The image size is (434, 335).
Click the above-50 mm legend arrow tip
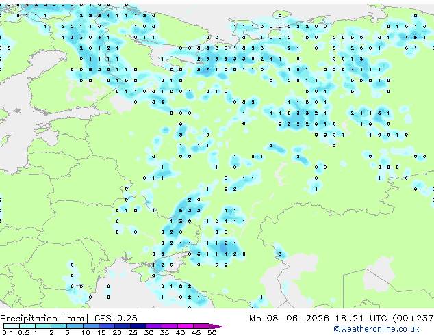(217, 326)
